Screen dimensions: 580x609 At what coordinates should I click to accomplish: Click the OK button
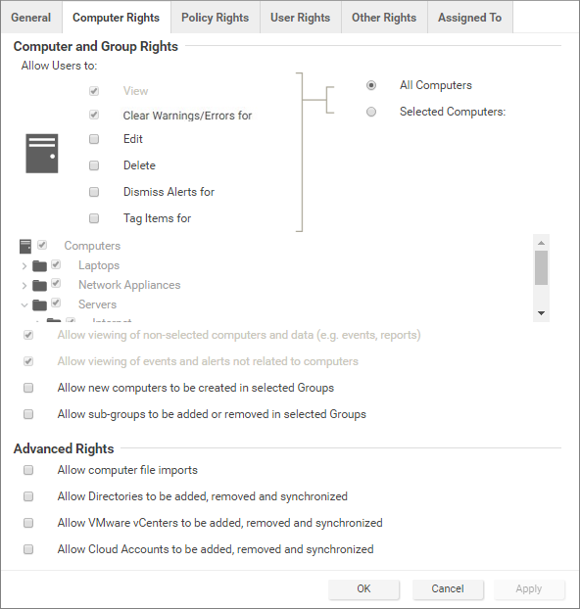pos(363,588)
